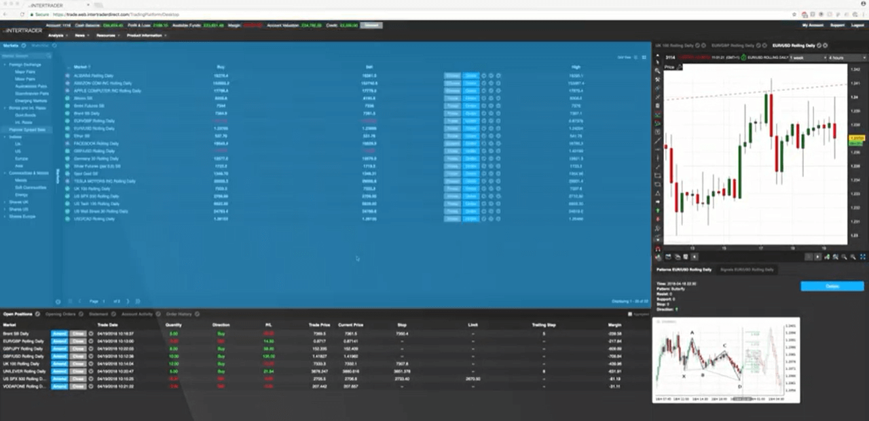Sort market list by the High column header
Viewport: 869px width, 421px height.
pos(576,67)
